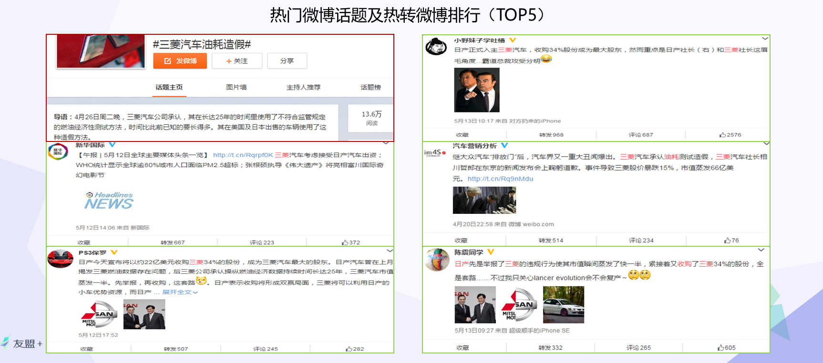Open Nissan Mitsubishi logo image in PS3保罗 post
This screenshot has height=363, width=823.
pyautogui.click(x=99, y=314)
